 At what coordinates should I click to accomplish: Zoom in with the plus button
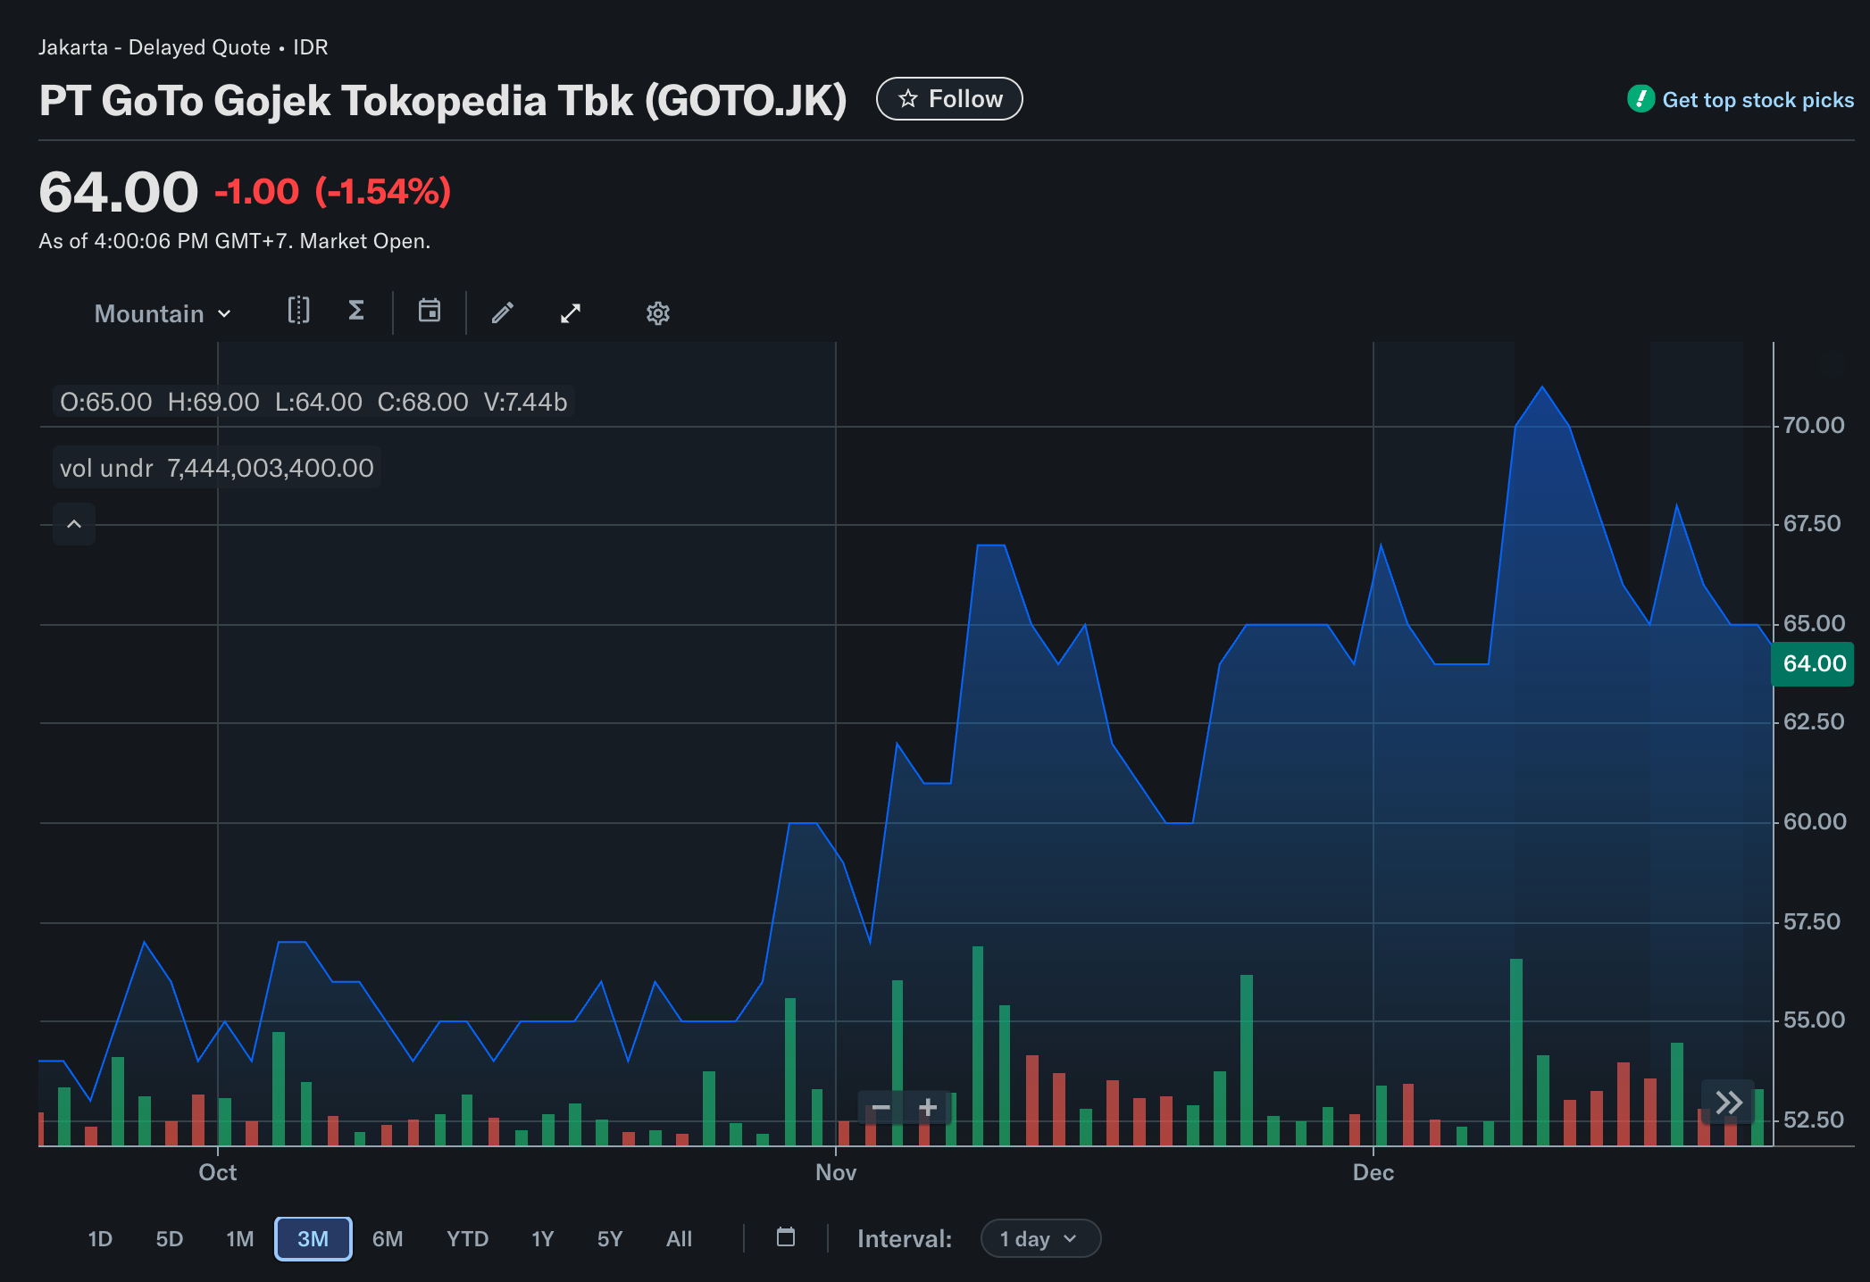click(928, 1108)
